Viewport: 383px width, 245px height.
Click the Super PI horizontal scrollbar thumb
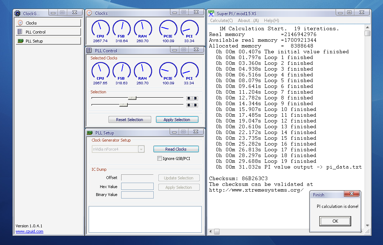coord(217,231)
